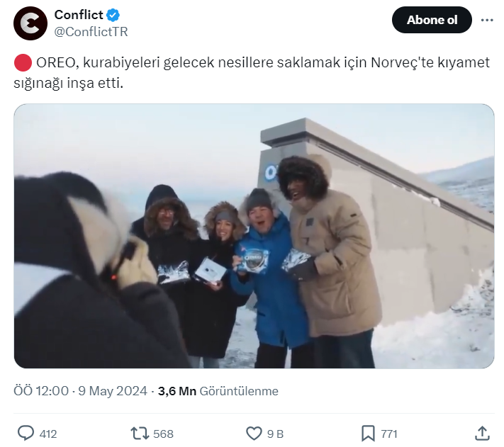Click the 771 bookmarks count
The height and width of the screenshot is (447, 504).
(x=388, y=434)
